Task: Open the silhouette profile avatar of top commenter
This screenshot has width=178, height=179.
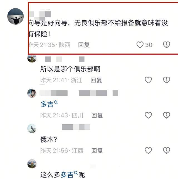Action: click(16, 16)
